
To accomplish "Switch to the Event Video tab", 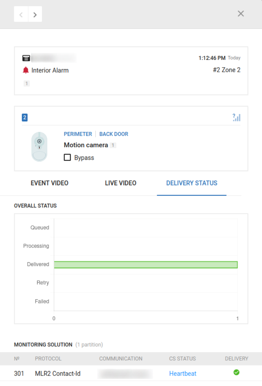I will pyautogui.click(x=49, y=183).
